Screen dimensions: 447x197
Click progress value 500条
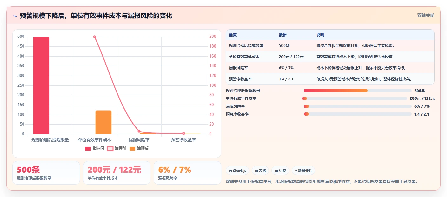point(419,91)
